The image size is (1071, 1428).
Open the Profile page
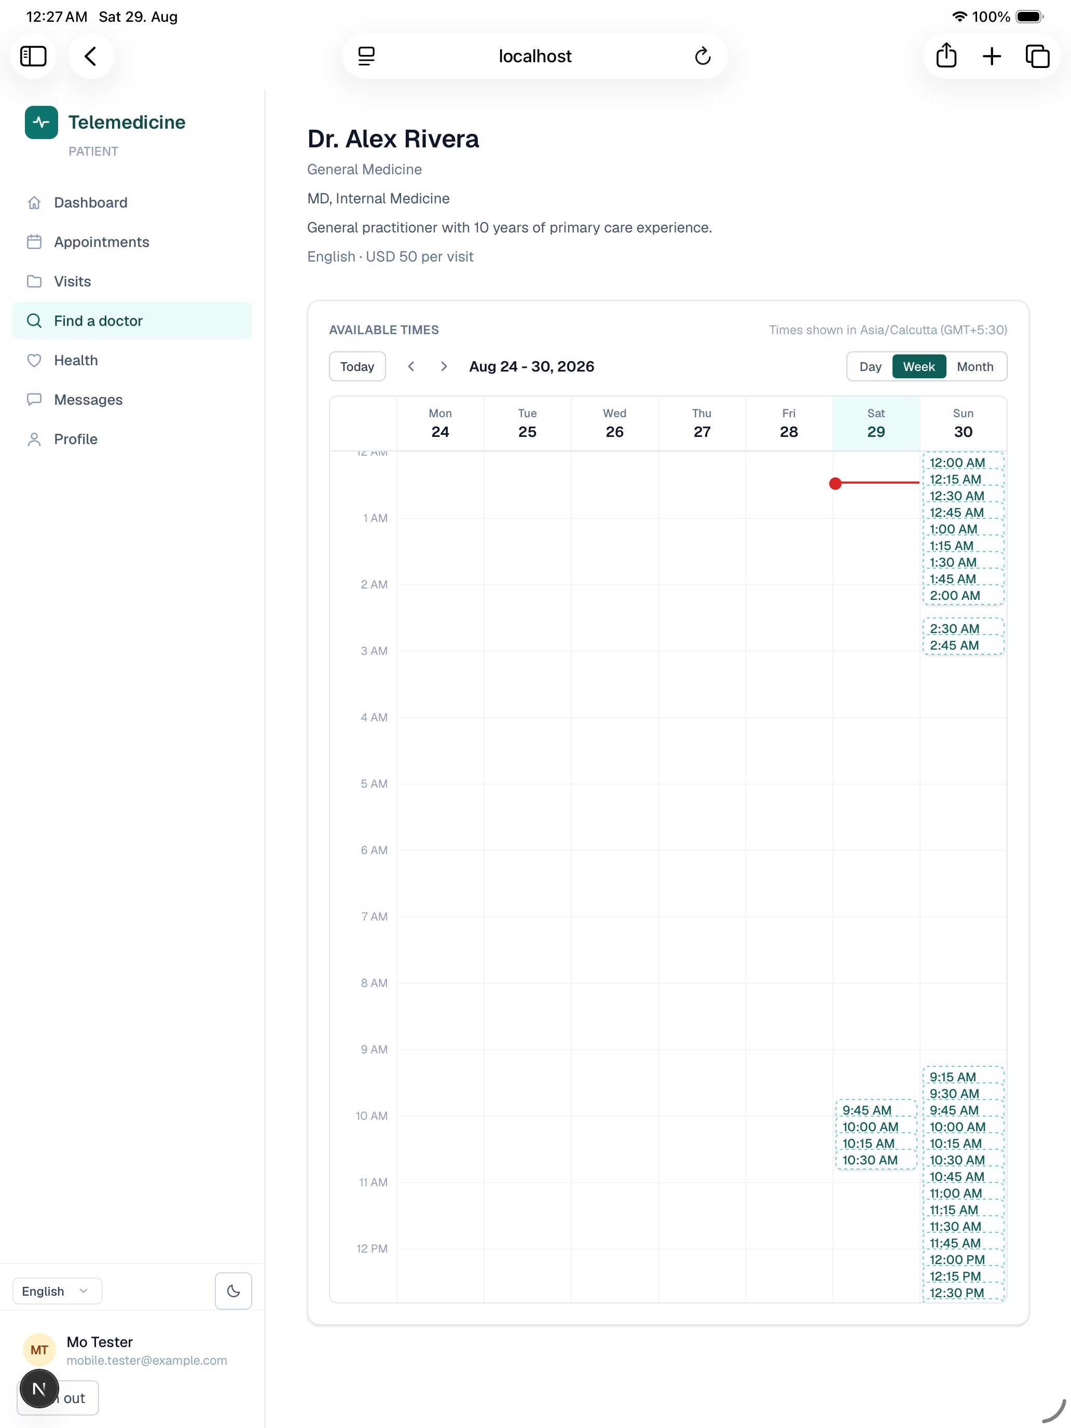pos(132,439)
